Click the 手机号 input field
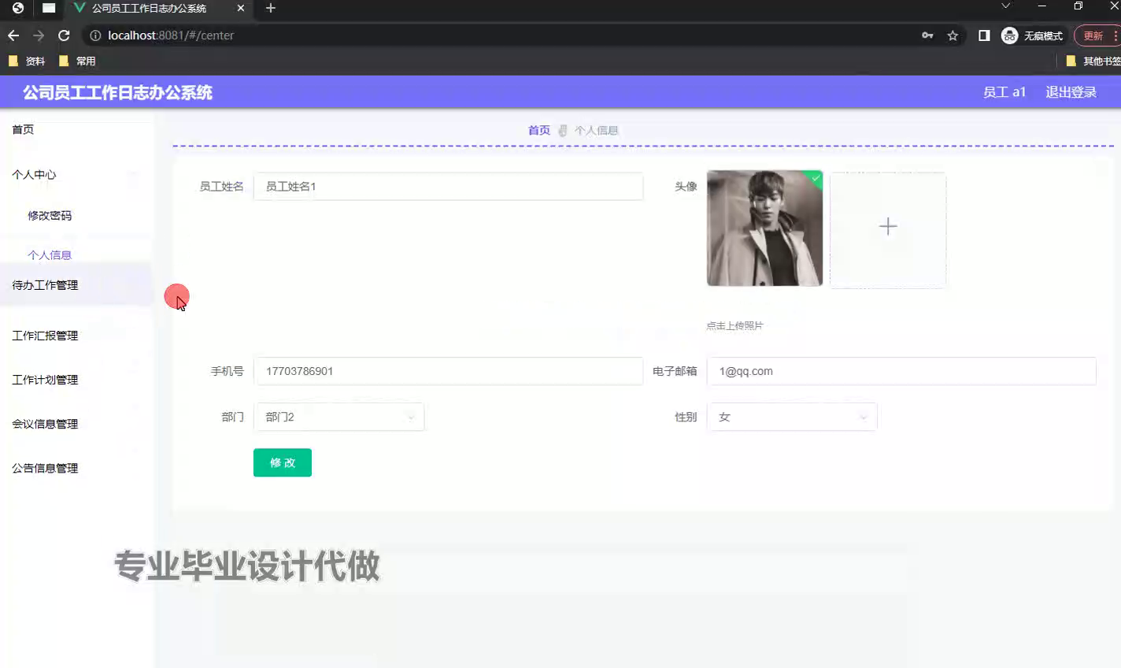Screen dimensions: 1121x668 tap(448, 371)
